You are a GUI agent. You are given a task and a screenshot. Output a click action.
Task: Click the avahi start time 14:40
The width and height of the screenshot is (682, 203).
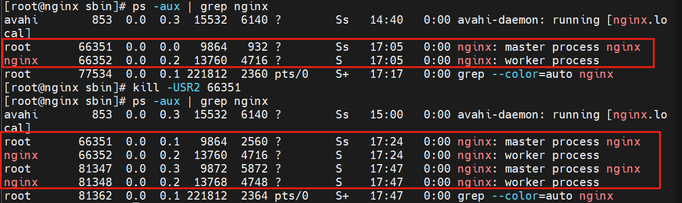[387, 20]
